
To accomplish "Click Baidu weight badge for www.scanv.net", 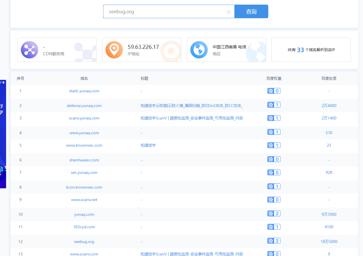I will coord(274,200).
